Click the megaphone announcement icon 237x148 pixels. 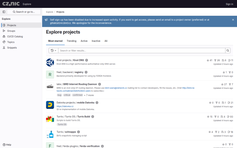coord(46,20)
